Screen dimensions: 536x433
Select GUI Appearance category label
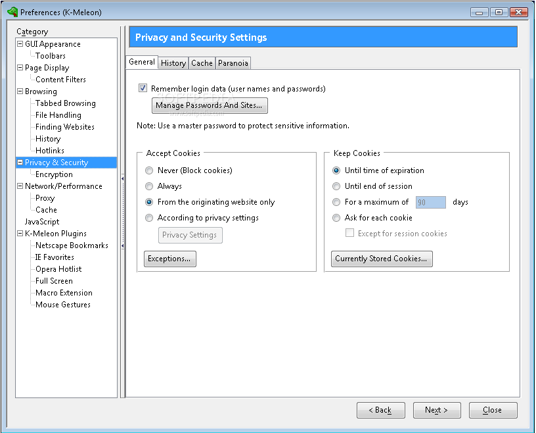[x=53, y=44]
